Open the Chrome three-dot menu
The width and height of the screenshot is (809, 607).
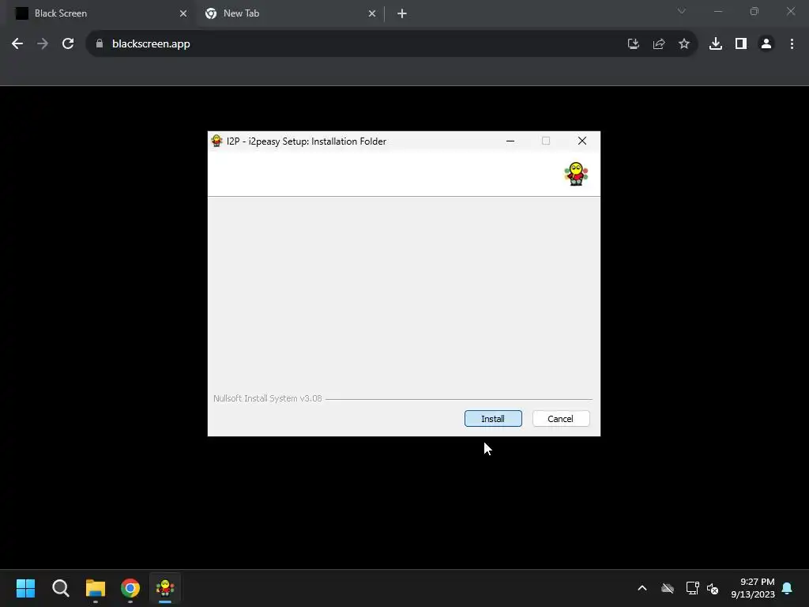(792, 44)
